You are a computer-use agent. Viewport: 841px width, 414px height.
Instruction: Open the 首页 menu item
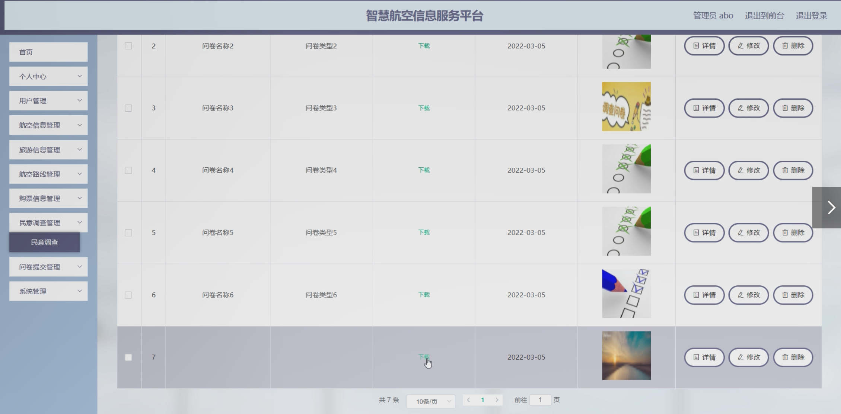pyautogui.click(x=48, y=52)
